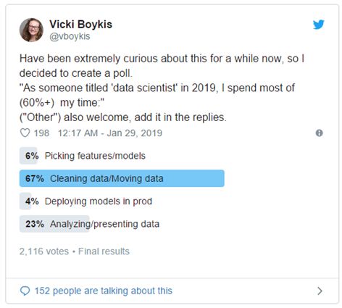The image size is (342, 308).
Task: Click the speech bubble reply icon
Action: (x=25, y=291)
